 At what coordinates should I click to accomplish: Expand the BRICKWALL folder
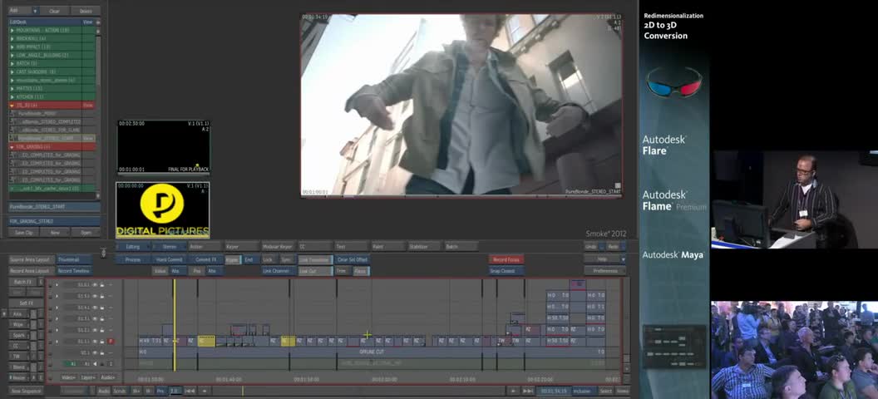pyautogui.click(x=12, y=38)
